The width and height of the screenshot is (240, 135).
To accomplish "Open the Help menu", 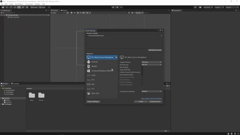I will (43, 4).
